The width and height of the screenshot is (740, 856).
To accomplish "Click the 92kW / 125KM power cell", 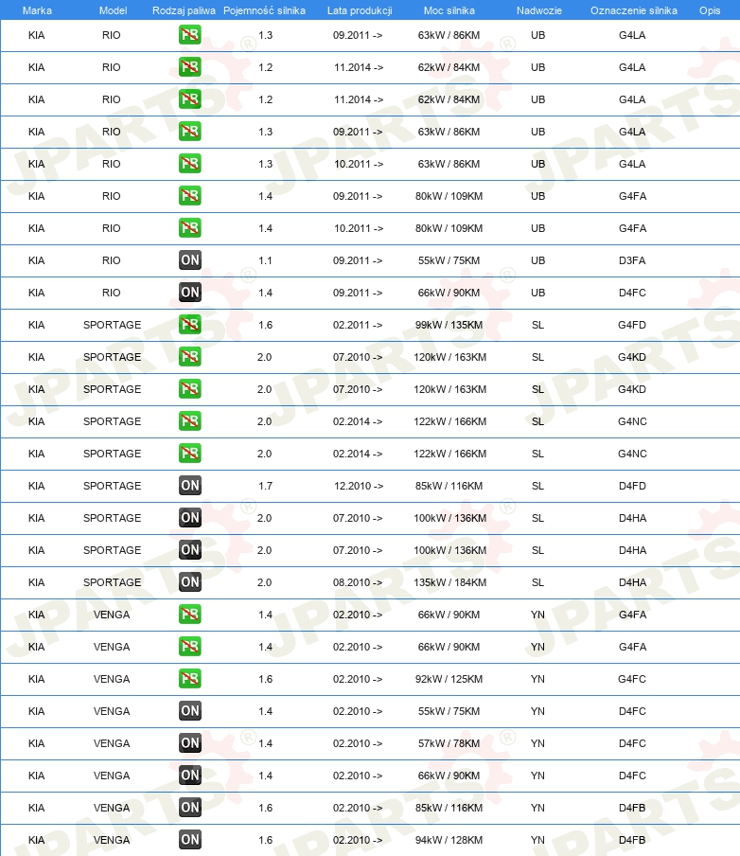I will 449,679.
